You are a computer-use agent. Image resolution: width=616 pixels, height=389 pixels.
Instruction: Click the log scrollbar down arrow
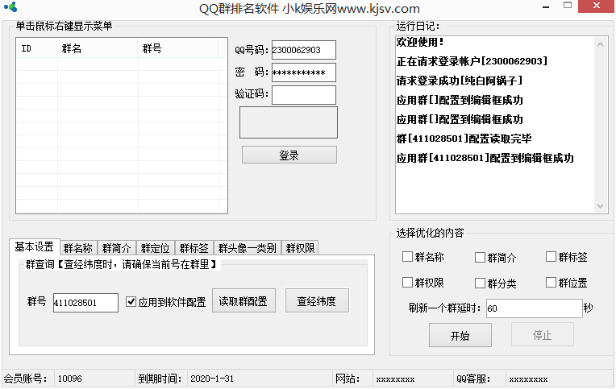pyautogui.click(x=600, y=205)
